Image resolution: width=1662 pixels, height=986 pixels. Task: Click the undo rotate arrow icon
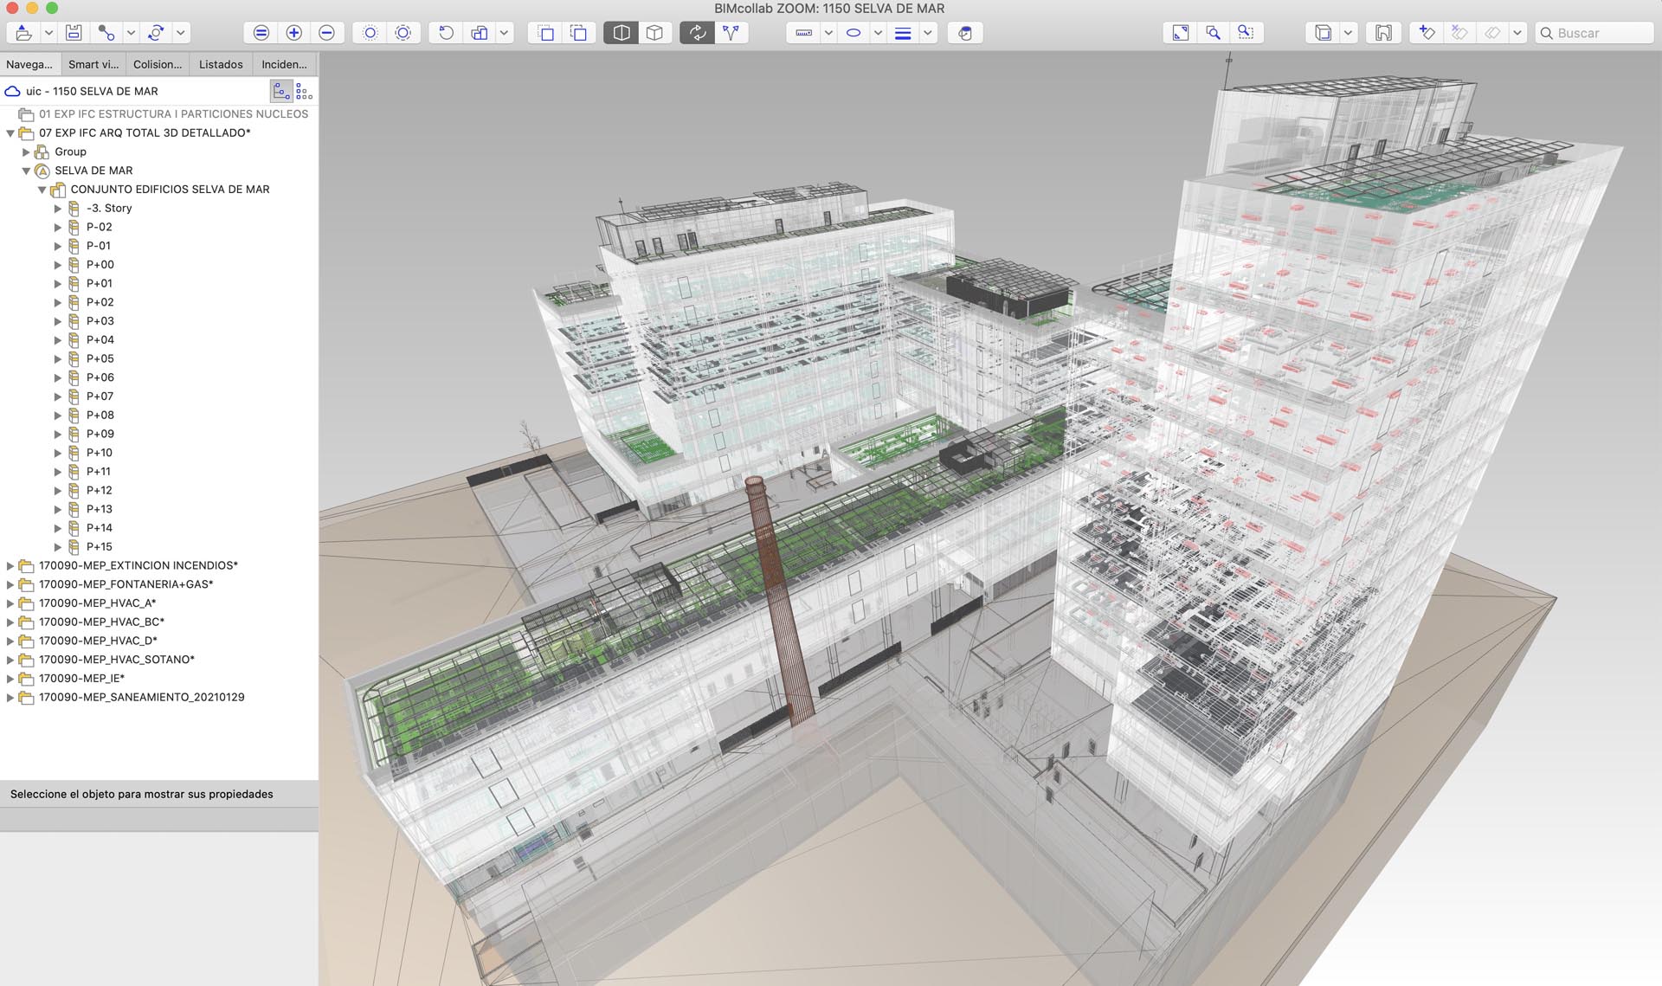(446, 33)
